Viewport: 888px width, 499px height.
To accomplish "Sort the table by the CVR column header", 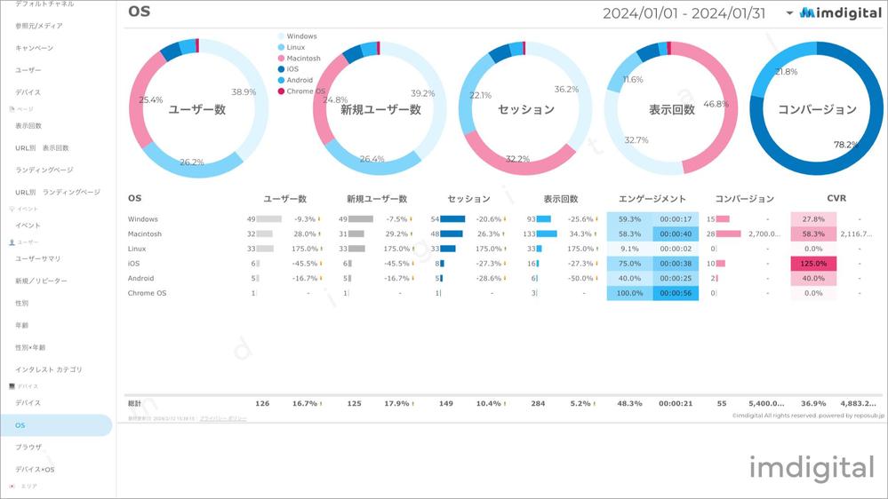I will [x=836, y=198].
